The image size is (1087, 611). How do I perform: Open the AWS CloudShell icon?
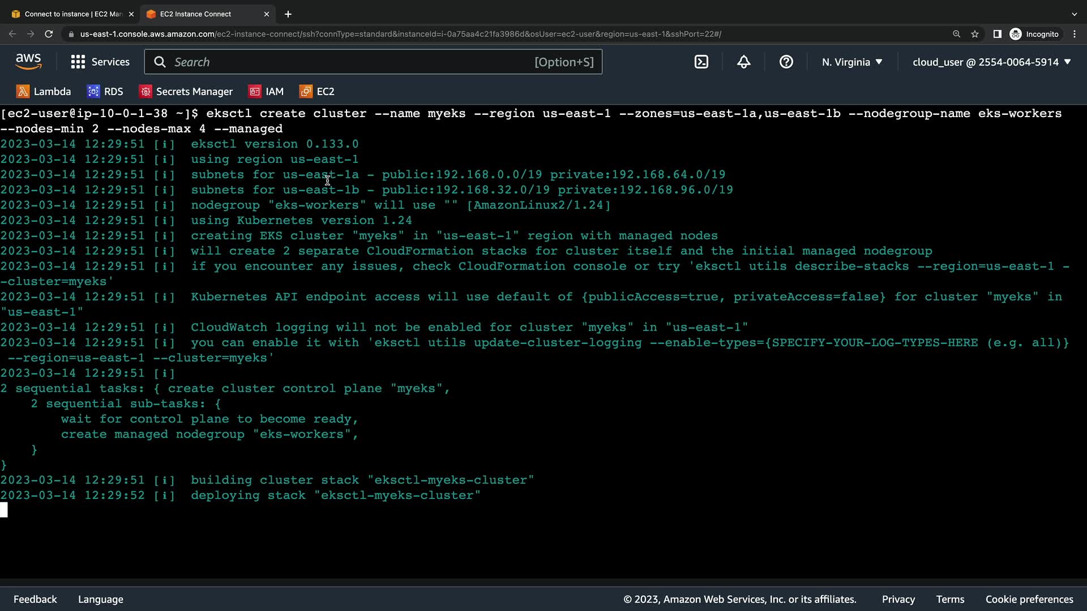[701, 62]
